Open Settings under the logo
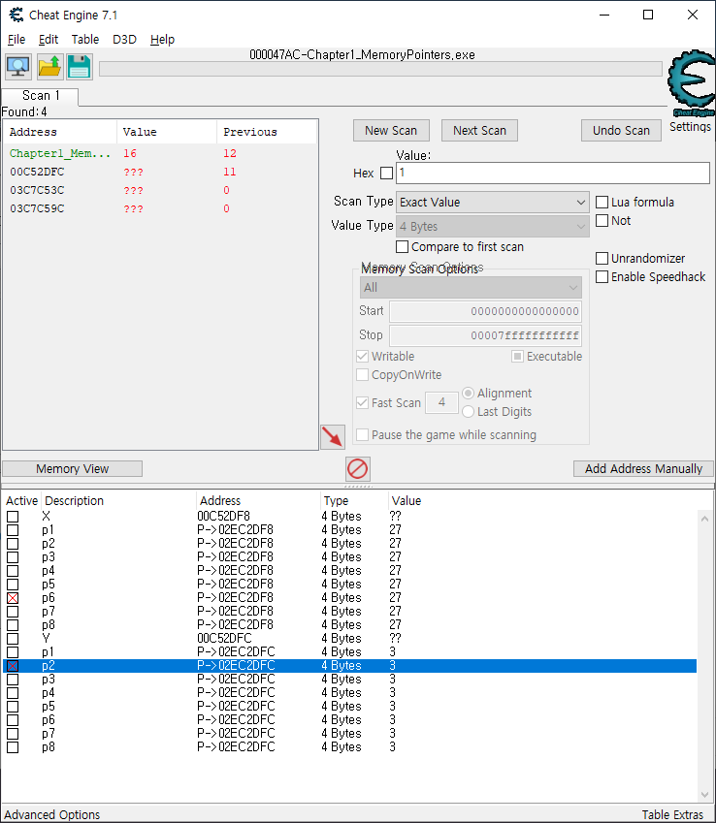Image resolution: width=716 pixels, height=823 pixels. click(x=690, y=126)
